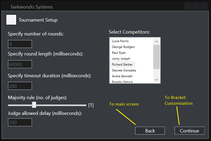Click the number of rounds input field
Image resolution: width=211 pixels, height=141 pixels.
(x=20, y=44)
